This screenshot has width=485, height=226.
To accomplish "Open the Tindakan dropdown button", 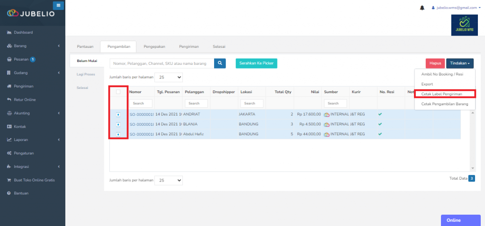I will pyautogui.click(x=459, y=63).
